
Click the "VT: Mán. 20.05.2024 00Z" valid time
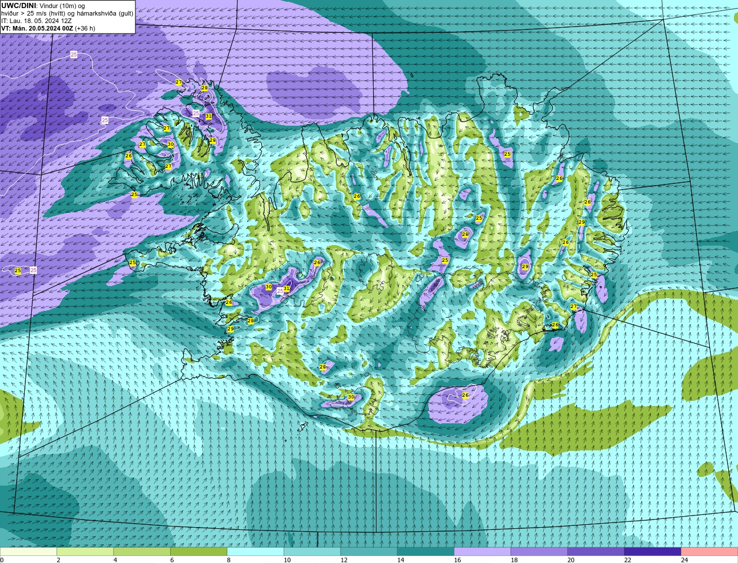click(x=37, y=28)
